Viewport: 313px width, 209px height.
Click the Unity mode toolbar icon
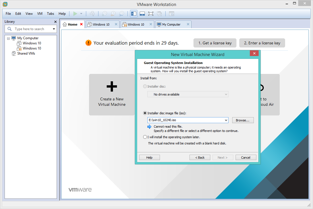click(x=159, y=14)
